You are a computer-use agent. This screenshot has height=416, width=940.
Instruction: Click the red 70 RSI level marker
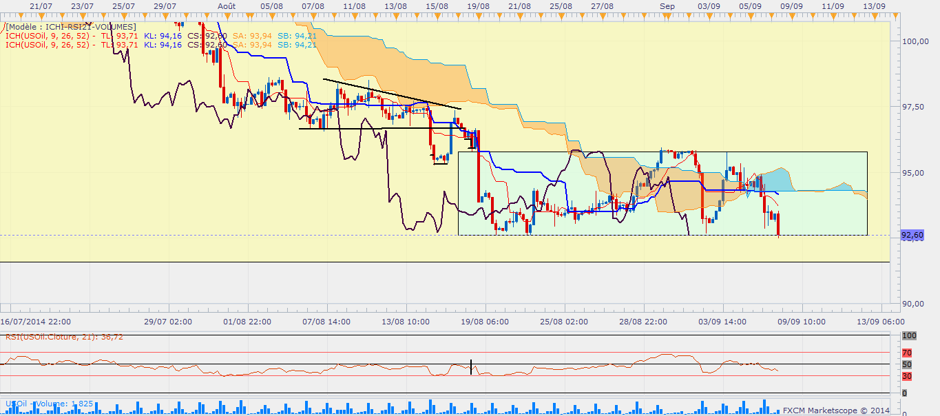coord(907,352)
